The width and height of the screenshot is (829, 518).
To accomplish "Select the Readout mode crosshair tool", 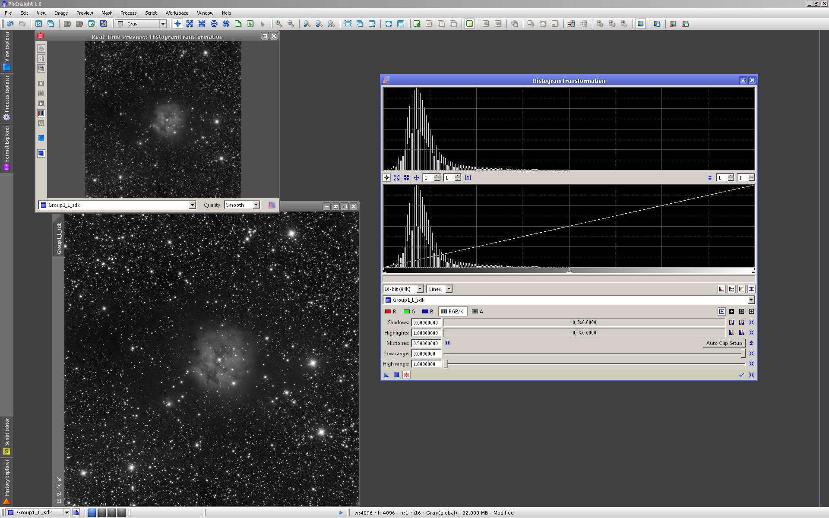I will [177, 24].
